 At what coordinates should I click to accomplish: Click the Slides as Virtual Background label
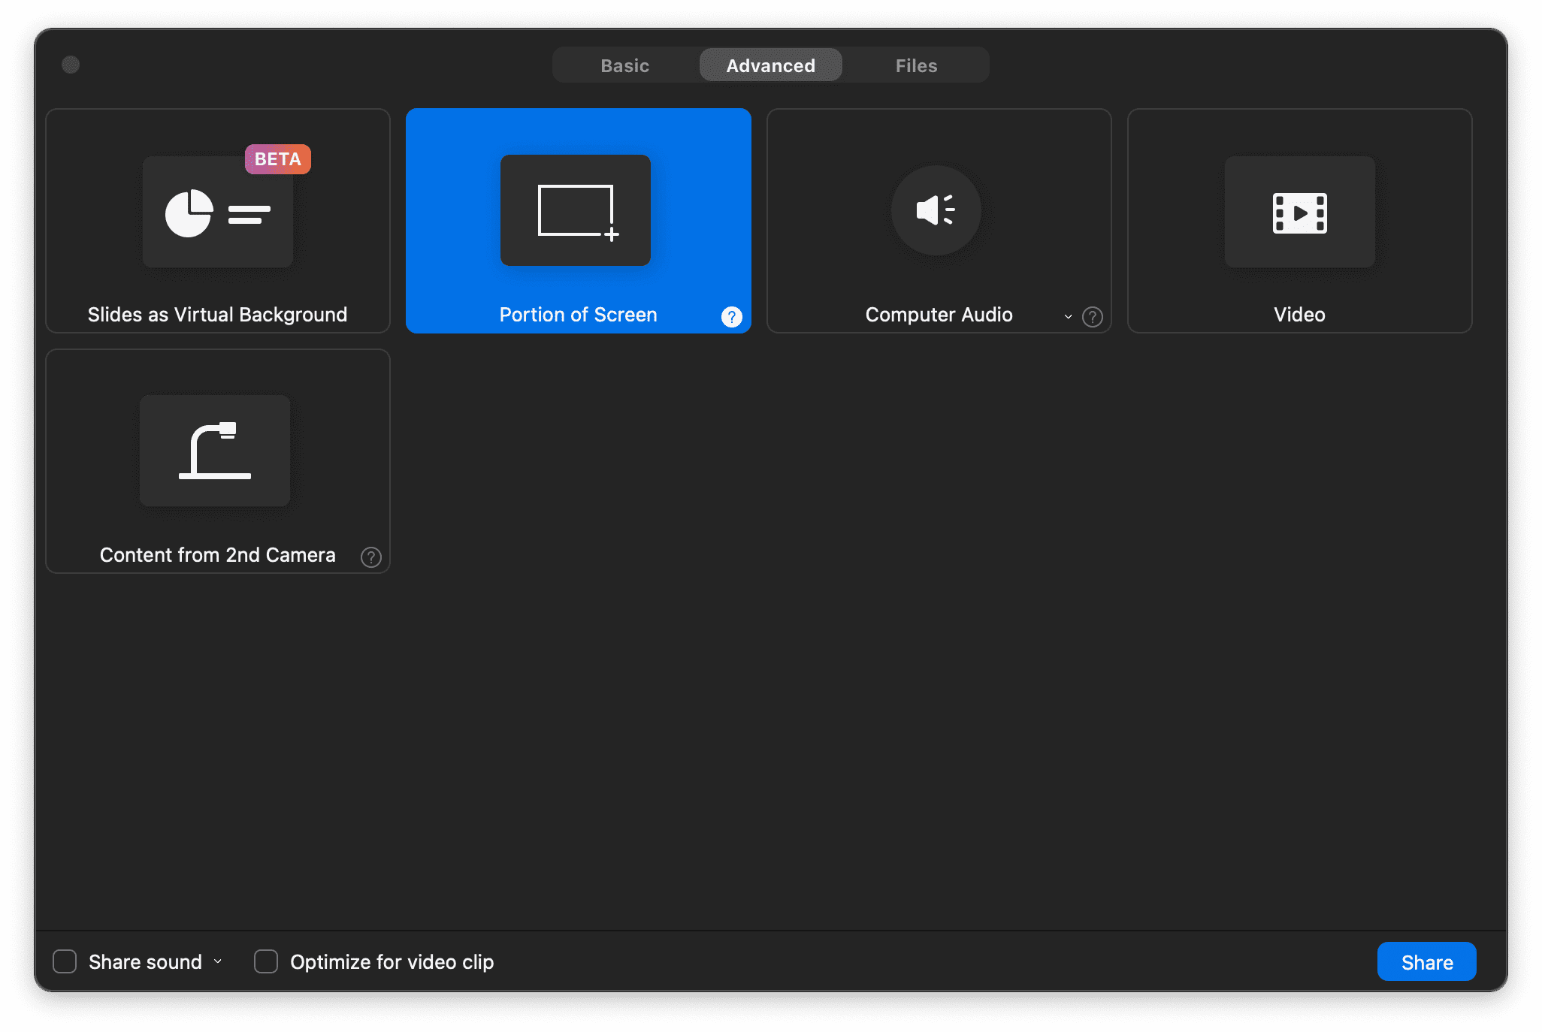tap(218, 315)
